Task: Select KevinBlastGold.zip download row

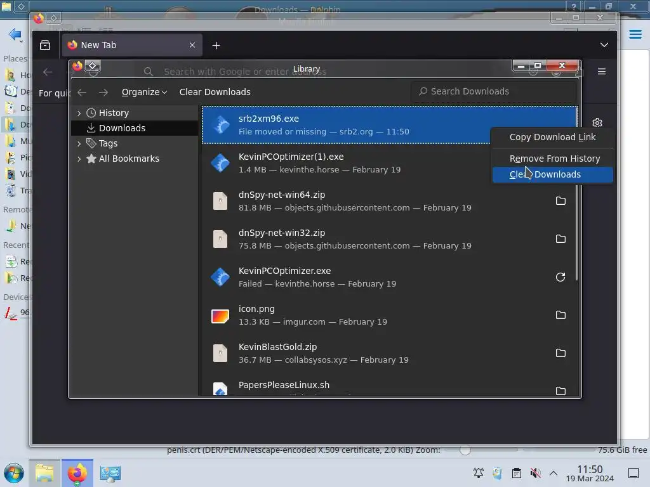Action: click(x=390, y=354)
